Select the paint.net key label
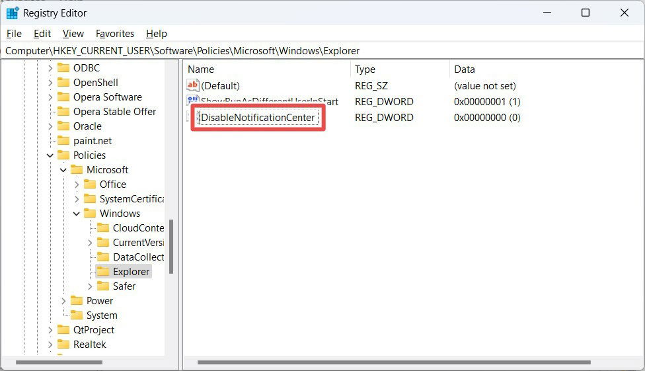Image resolution: width=645 pixels, height=371 pixels. (x=92, y=141)
